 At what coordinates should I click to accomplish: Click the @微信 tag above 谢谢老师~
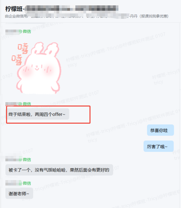tap(26, 183)
